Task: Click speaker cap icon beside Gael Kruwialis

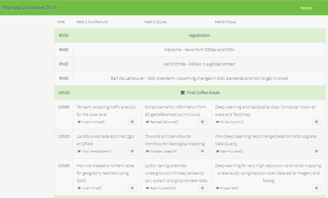Action: [x=218, y=151]
